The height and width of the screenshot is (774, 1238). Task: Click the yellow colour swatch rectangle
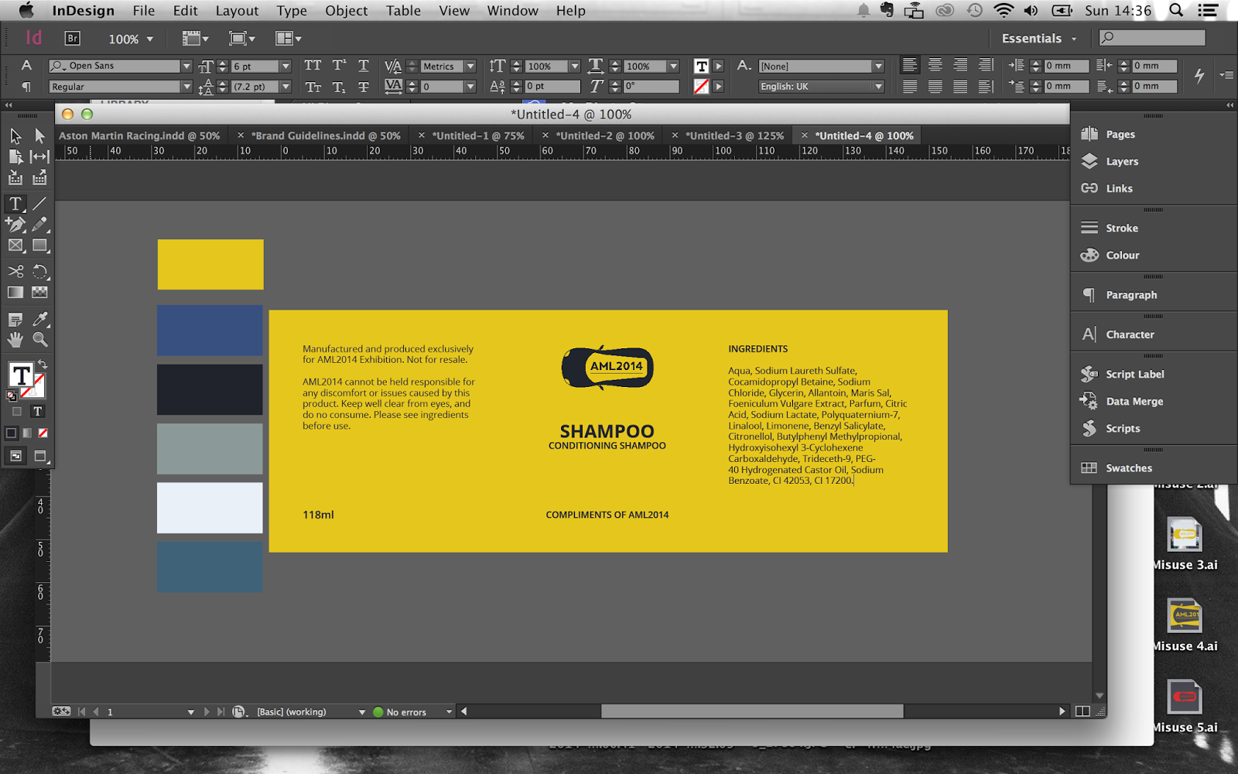[210, 265]
